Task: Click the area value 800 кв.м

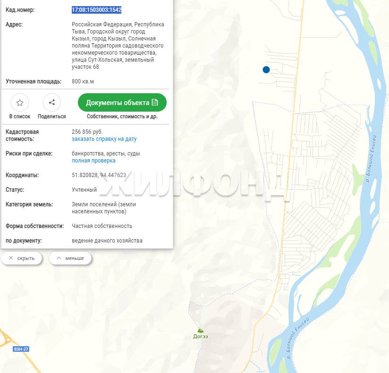Action: pyautogui.click(x=83, y=81)
